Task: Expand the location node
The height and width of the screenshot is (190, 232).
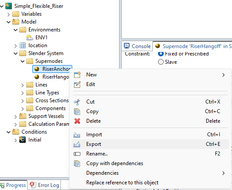Action: click(x=15, y=46)
